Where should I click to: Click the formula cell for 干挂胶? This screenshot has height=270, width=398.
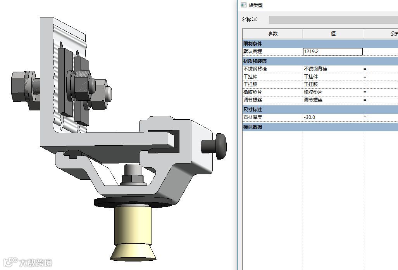[381, 84]
